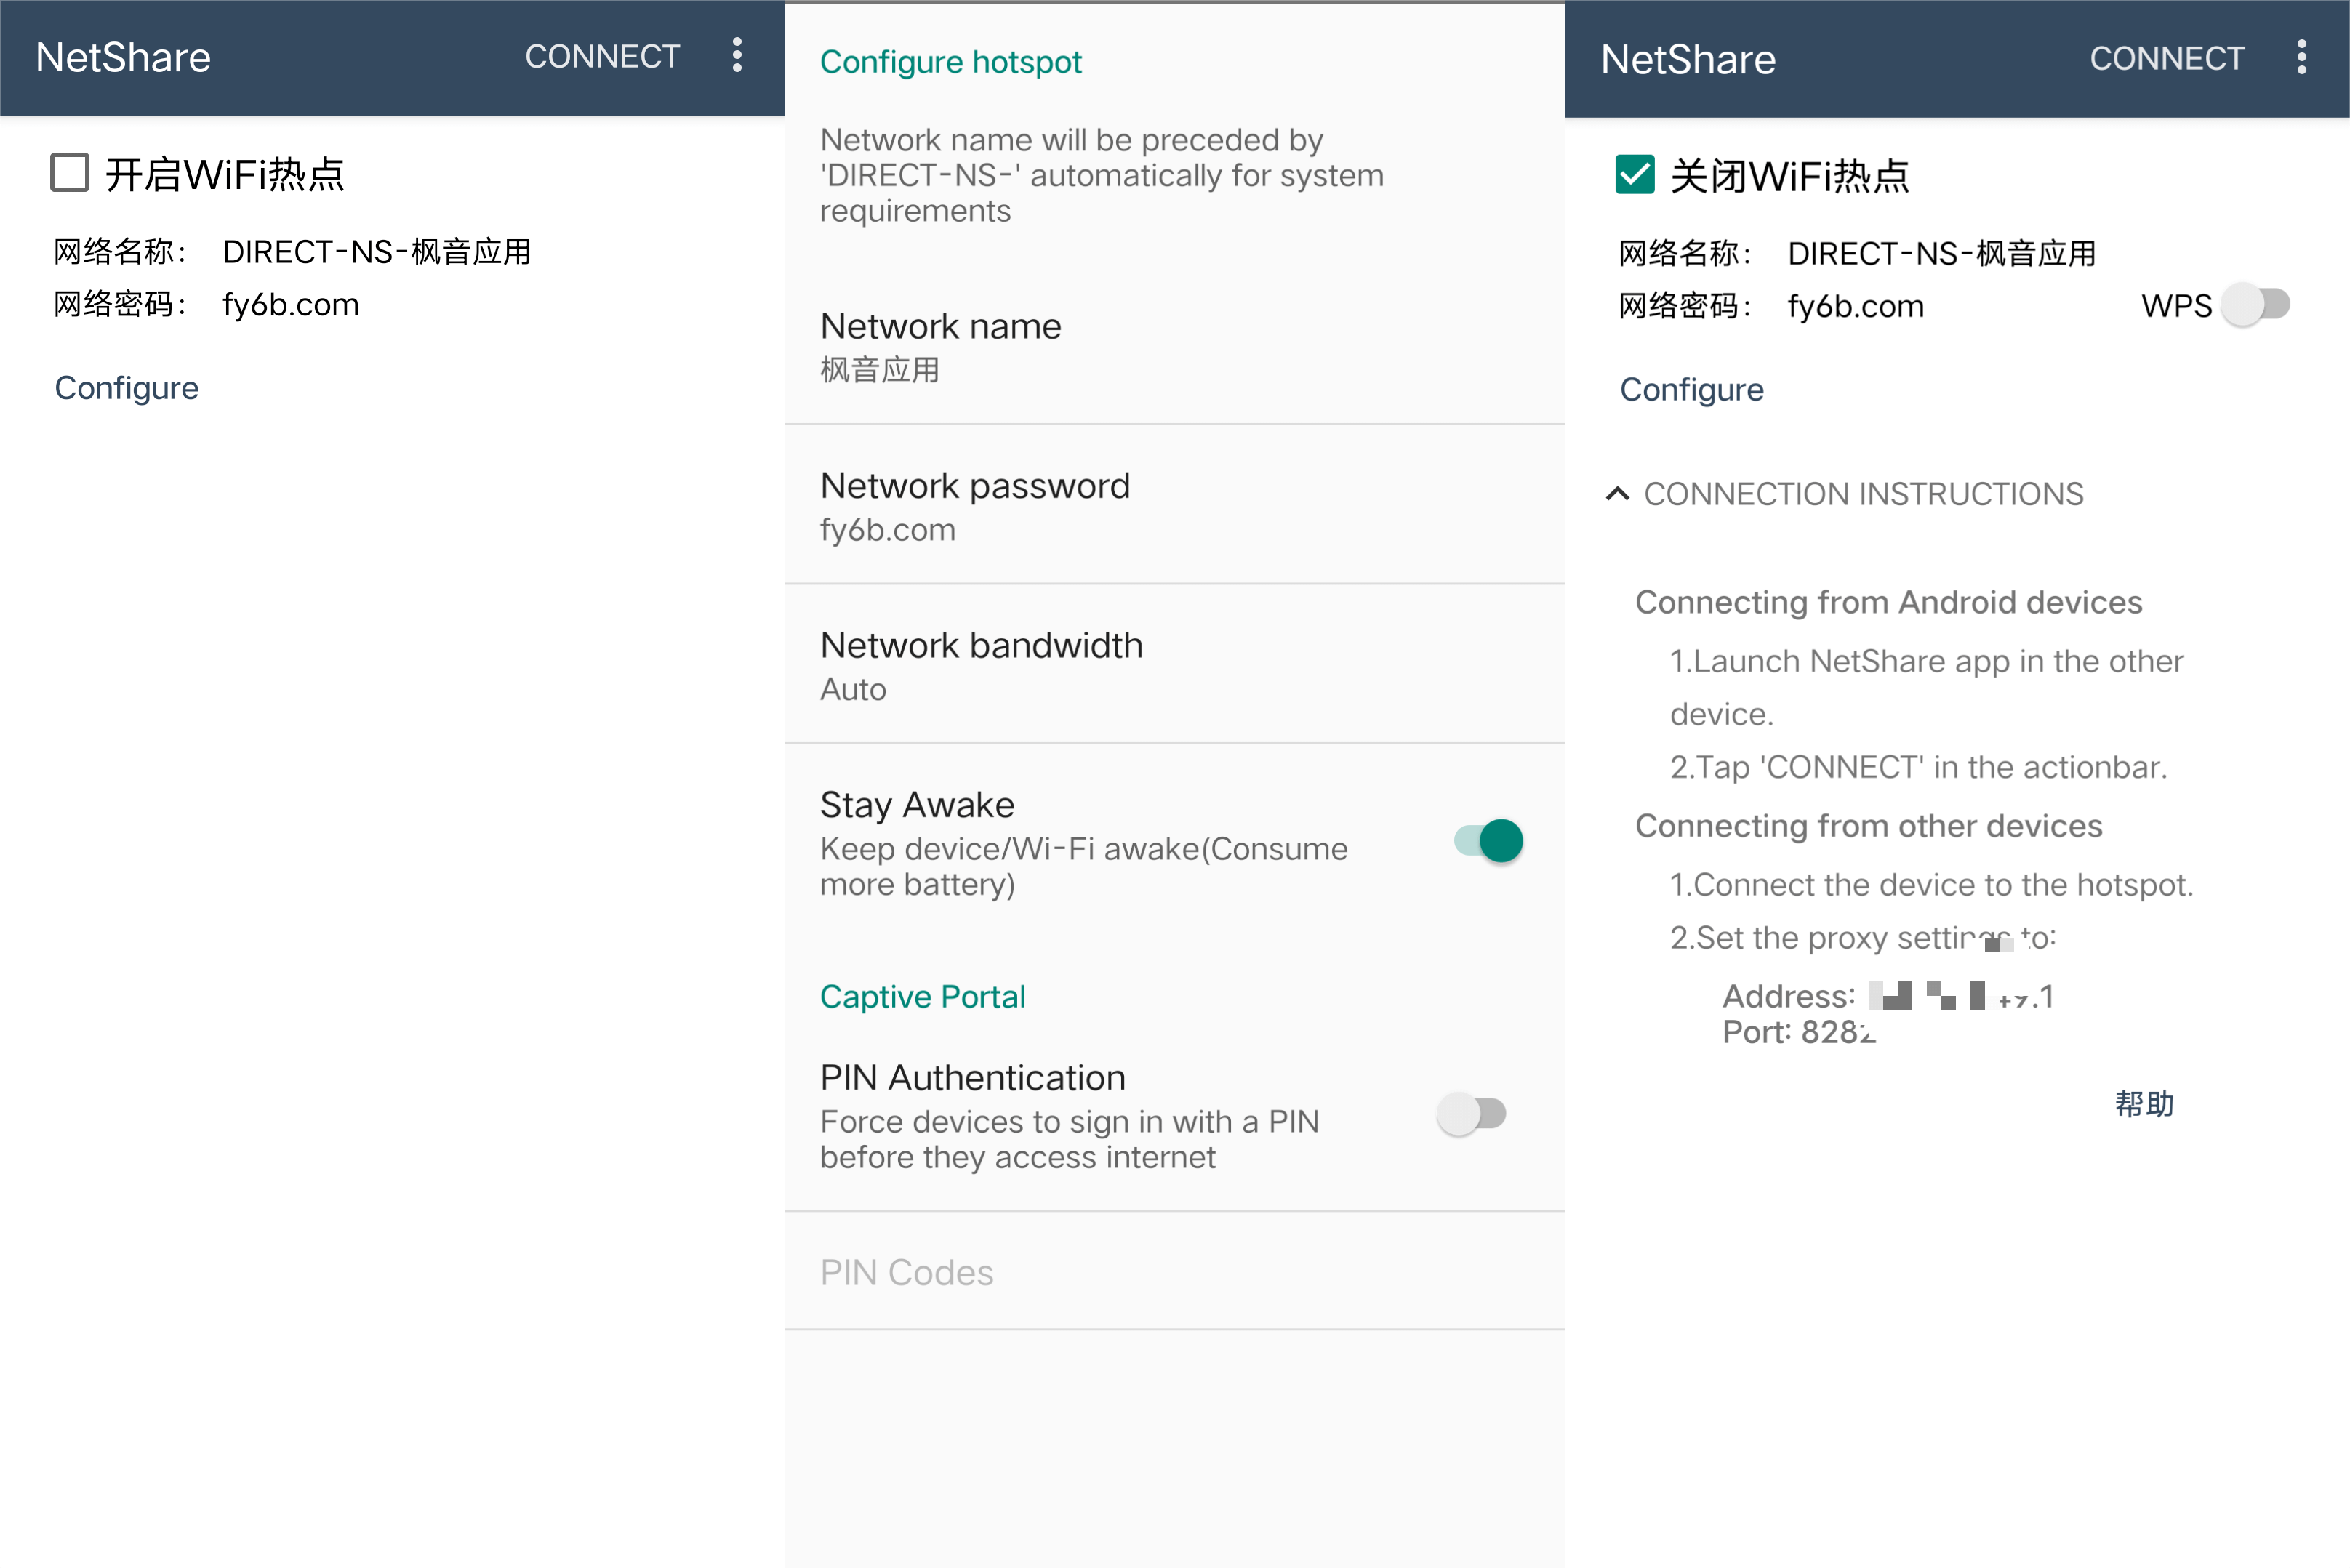This screenshot has height=1568, width=2350.
Task: Select the right screen network name DIRECT-NS-枫音应用
Action: [1942, 253]
